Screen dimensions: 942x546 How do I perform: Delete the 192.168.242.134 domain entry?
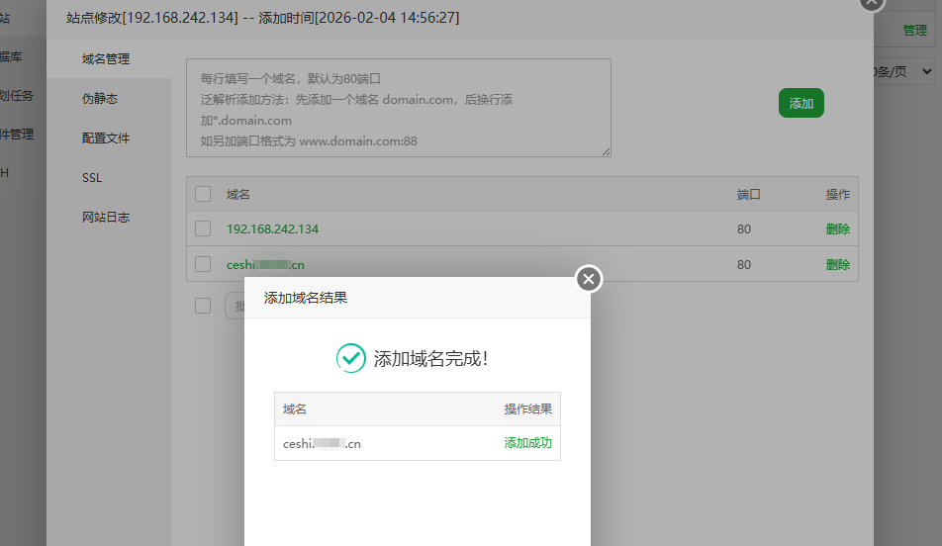[x=837, y=228]
